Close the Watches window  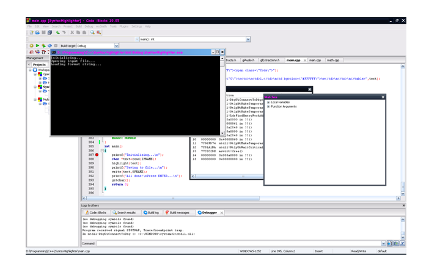tap(383, 97)
